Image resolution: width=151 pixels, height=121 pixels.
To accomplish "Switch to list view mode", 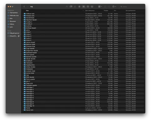I will [x=84, y=7].
